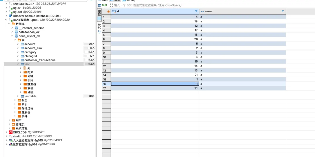Open the name column filter dropdown arrow
The image size is (315, 157).
[283, 11]
